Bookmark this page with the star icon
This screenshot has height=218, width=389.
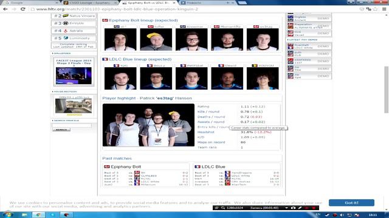coord(375,9)
